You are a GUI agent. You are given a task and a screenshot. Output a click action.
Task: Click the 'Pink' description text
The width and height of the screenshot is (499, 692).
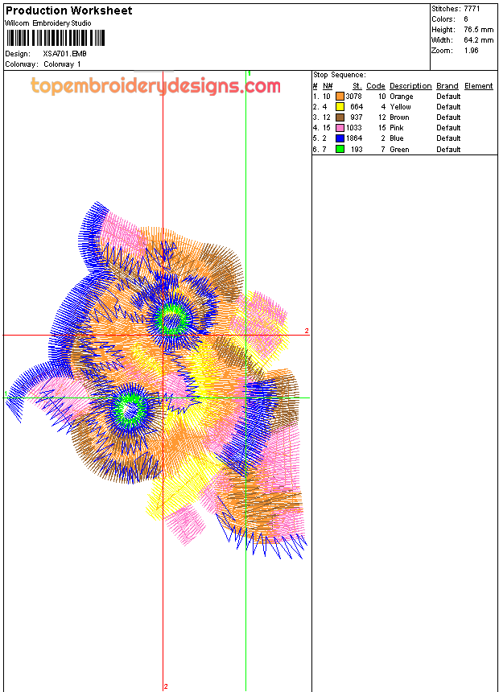click(397, 128)
